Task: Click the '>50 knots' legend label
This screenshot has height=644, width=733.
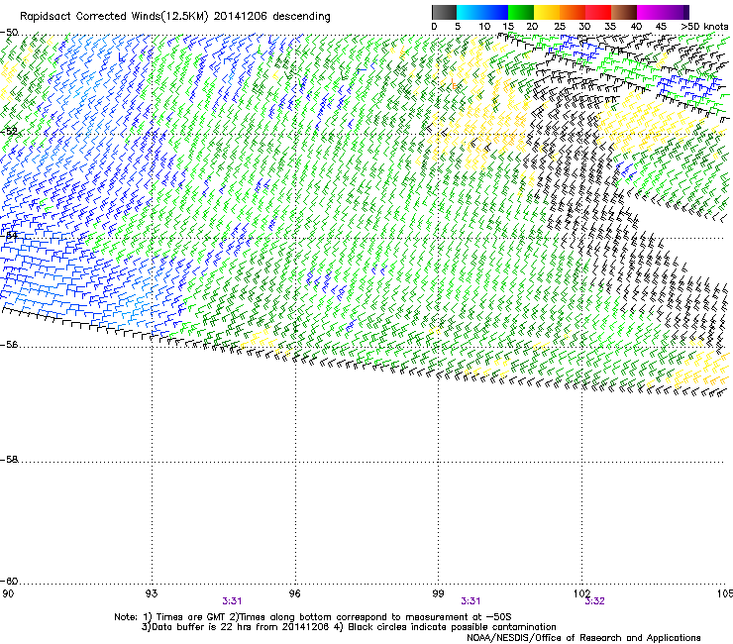Action: tap(704, 27)
